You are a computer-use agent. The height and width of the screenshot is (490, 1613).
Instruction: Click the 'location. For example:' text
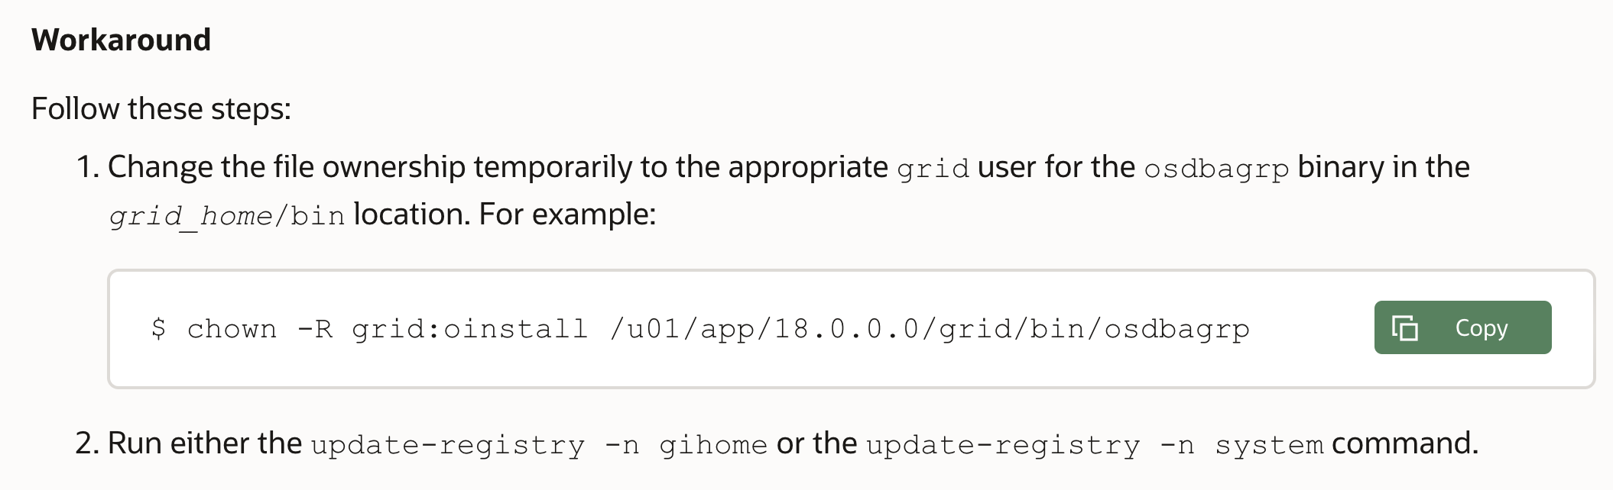505,214
